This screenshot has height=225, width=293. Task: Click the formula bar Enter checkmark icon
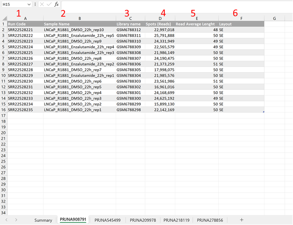[49, 4]
